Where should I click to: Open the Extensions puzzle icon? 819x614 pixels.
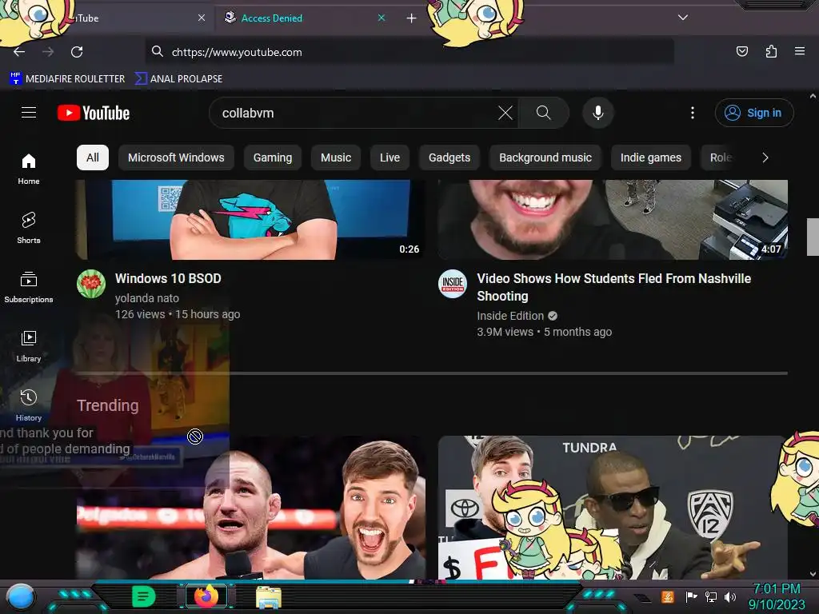coord(771,51)
